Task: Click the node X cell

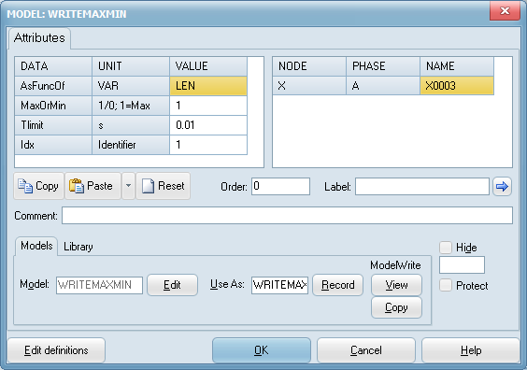Action: [309, 86]
